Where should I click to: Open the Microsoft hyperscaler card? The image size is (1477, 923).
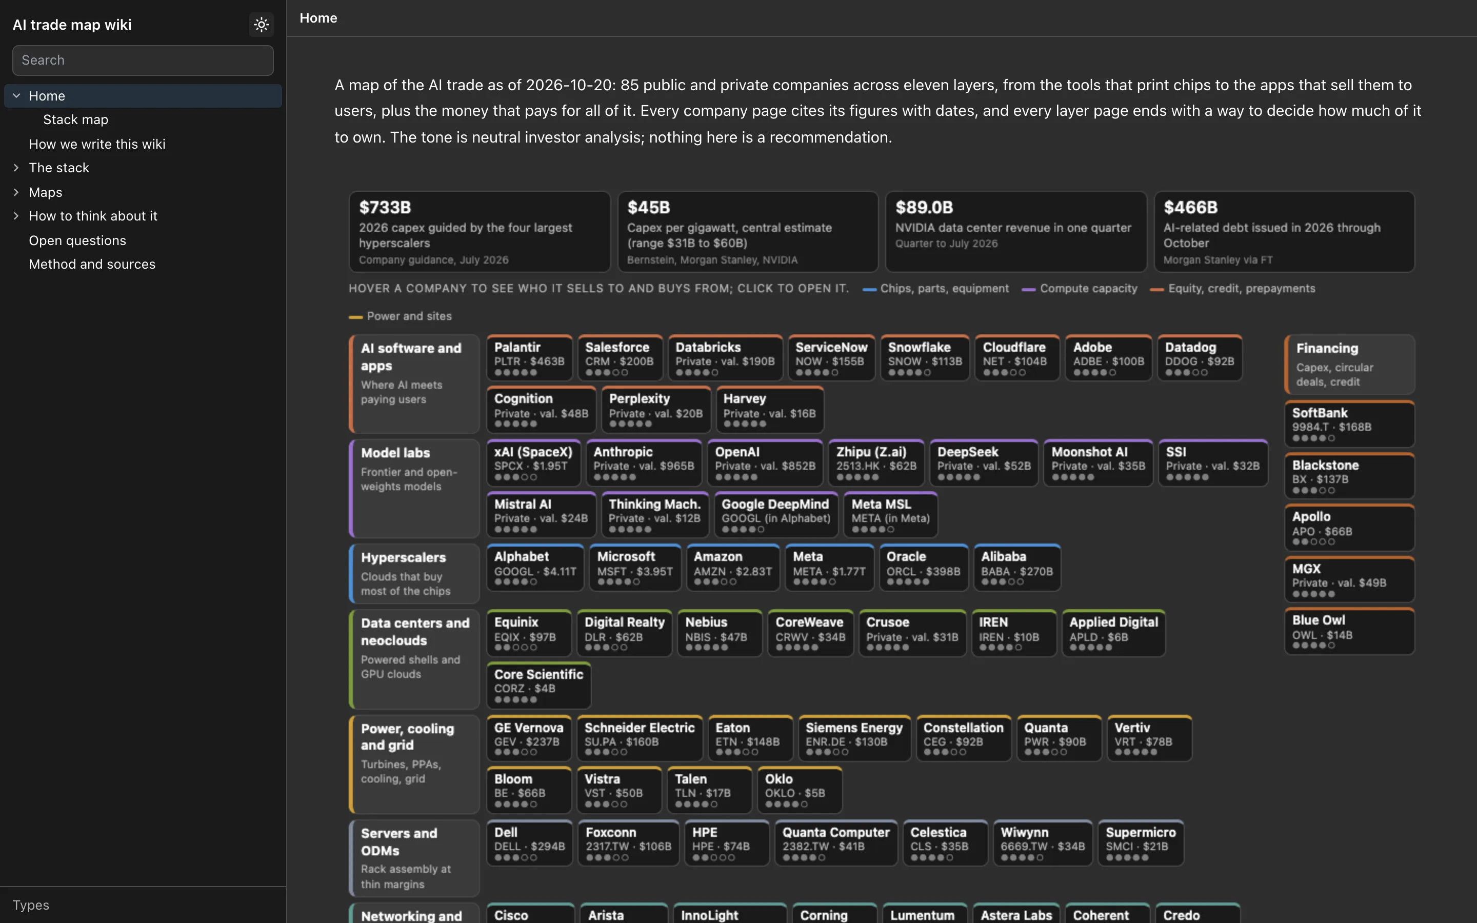(635, 568)
